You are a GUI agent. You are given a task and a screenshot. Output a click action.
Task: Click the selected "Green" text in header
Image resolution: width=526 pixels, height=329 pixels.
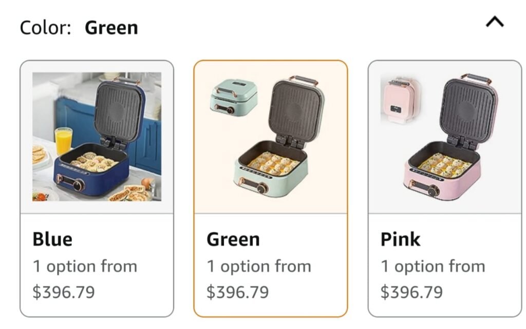(x=111, y=28)
